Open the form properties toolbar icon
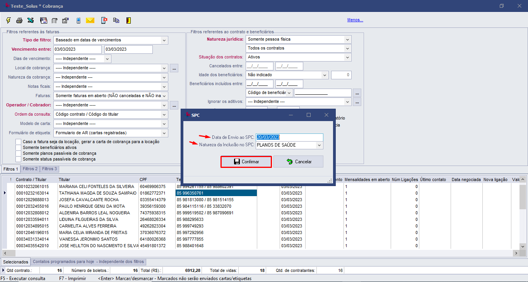The width and height of the screenshot is (528, 282). click(65, 21)
